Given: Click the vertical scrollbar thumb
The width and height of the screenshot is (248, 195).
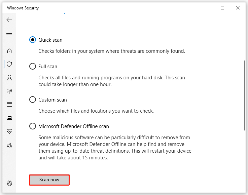Looking at the screenshot, I should click(245, 96).
